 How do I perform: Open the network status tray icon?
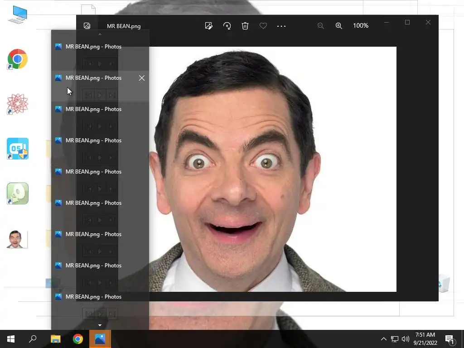point(395,339)
